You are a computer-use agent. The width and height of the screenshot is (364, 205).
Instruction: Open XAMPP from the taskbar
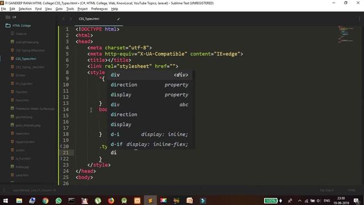point(137,200)
